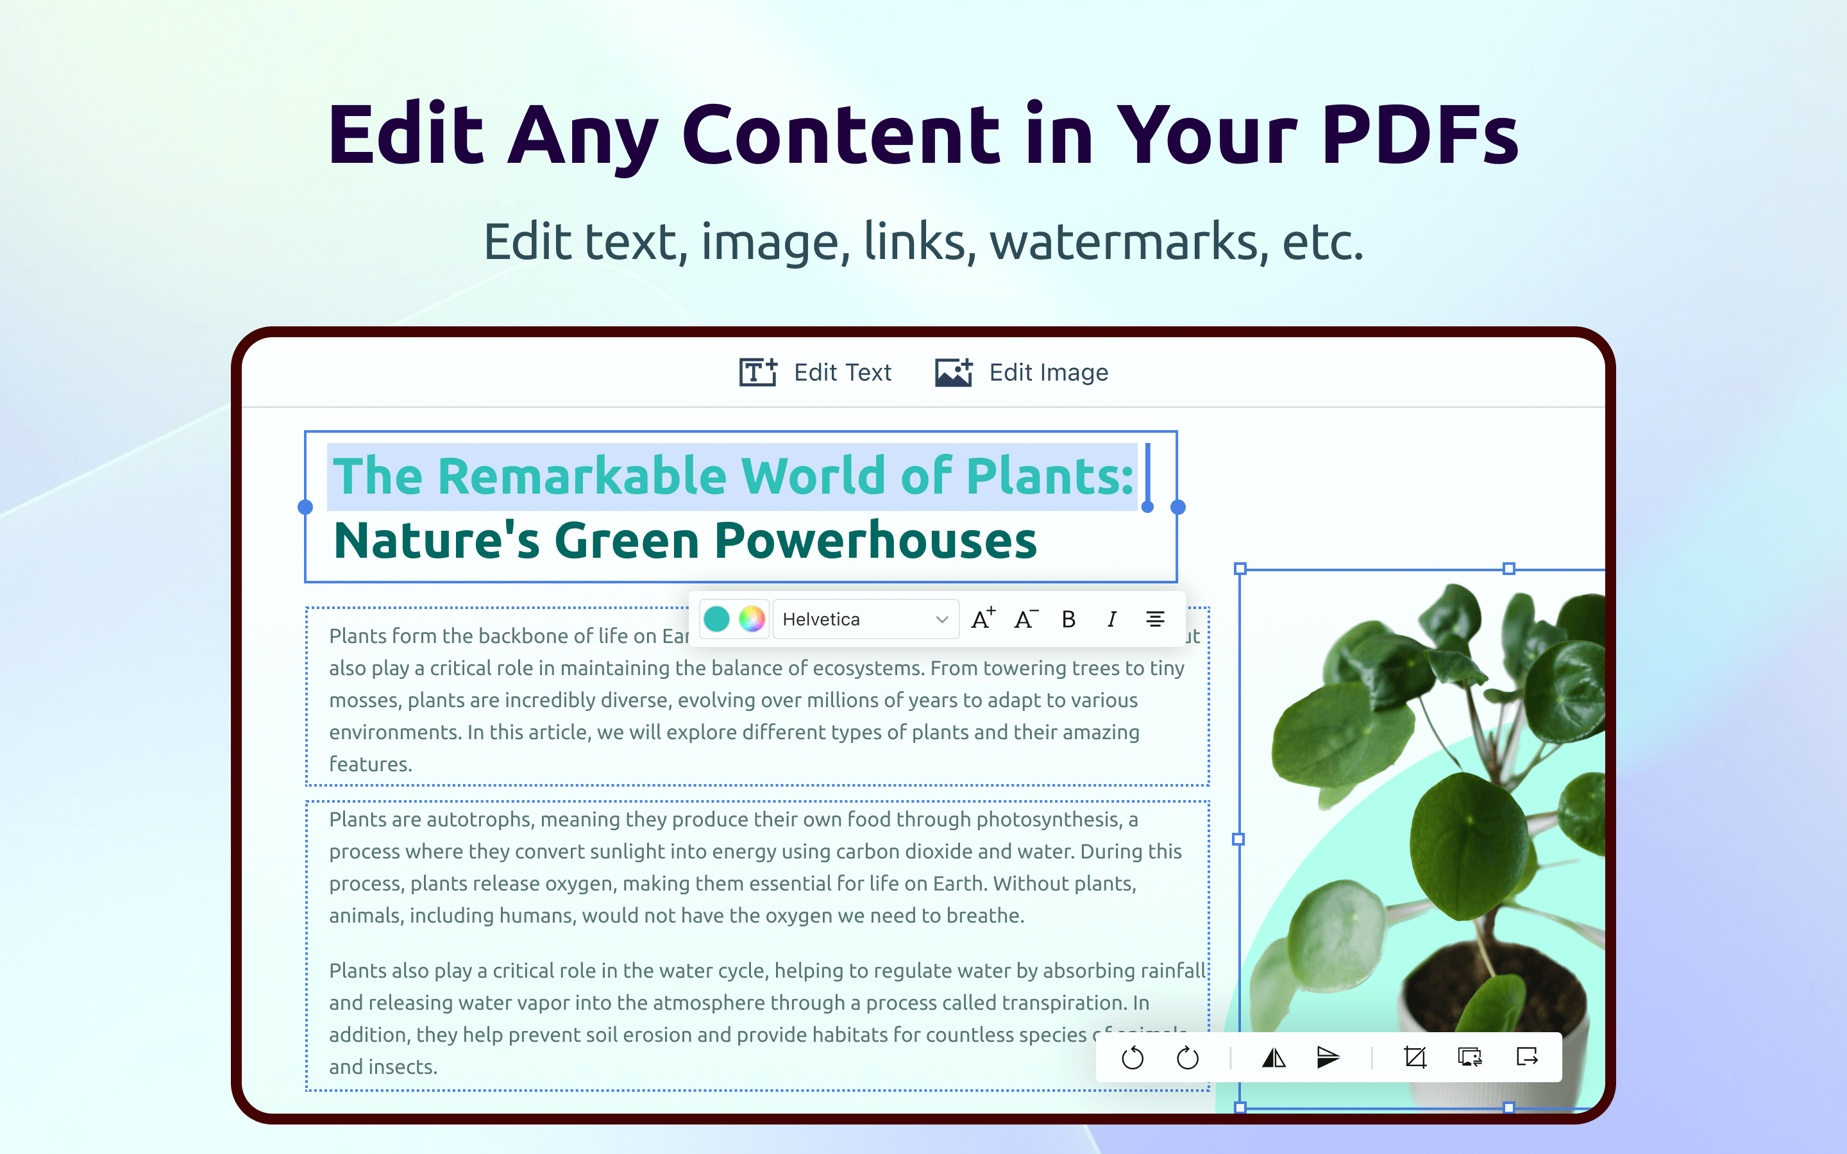Click the replace image icon
Viewport: 1847px width, 1154px height.
(1470, 1058)
